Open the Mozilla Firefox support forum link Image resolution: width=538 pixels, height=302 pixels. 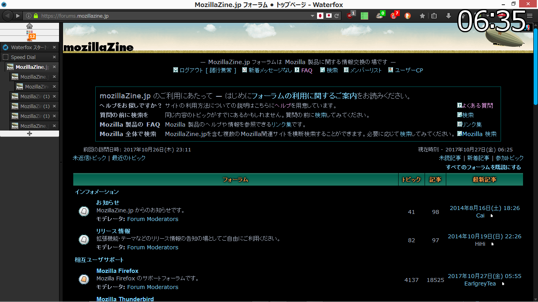coord(117,271)
